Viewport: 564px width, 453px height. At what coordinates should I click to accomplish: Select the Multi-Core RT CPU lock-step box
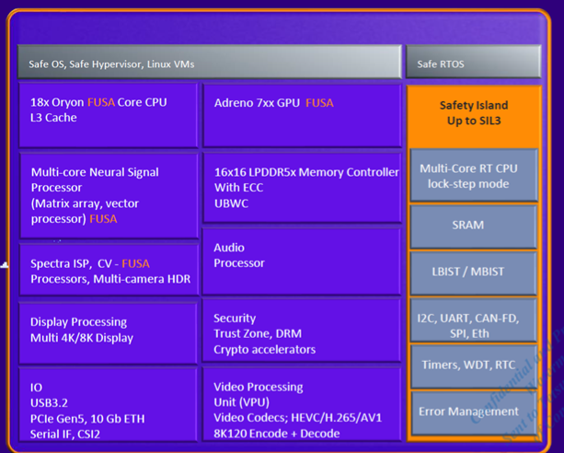[x=473, y=176]
